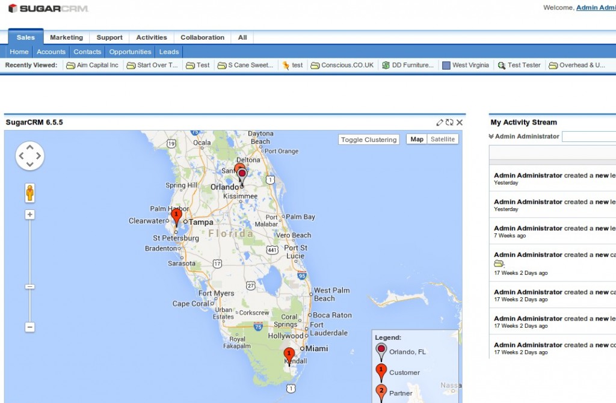Click the map pan control arrows
The height and width of the screenshot is (403, 616).
point(30,156)
